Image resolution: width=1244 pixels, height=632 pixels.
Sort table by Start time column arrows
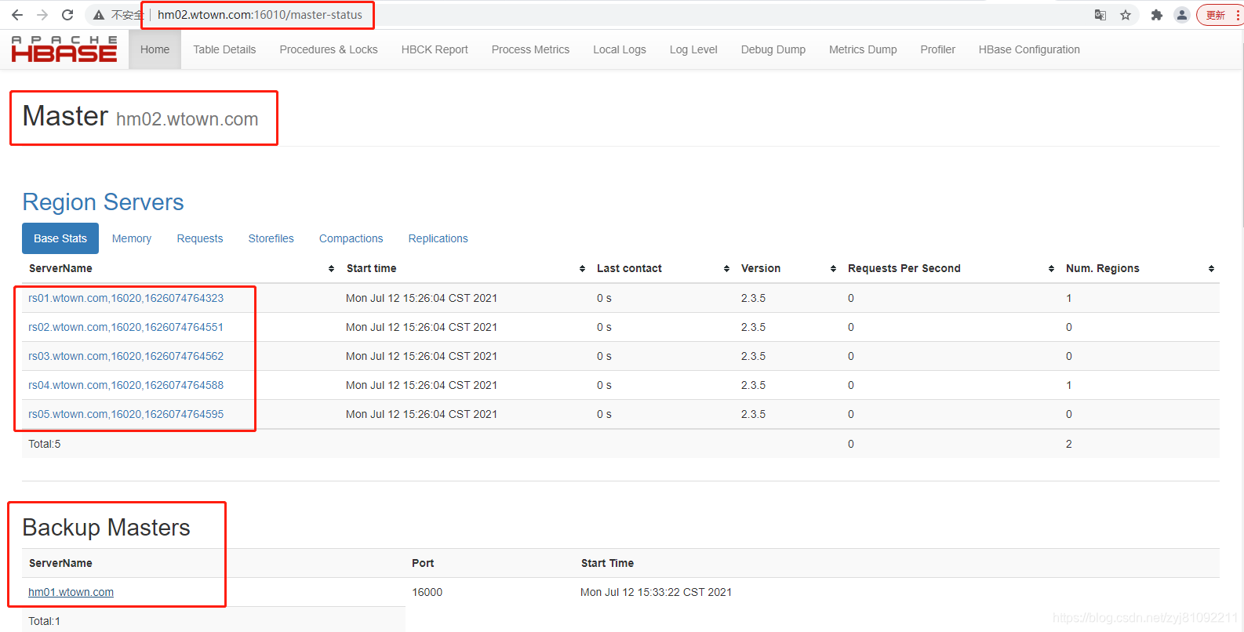click(x=582, y=269)
